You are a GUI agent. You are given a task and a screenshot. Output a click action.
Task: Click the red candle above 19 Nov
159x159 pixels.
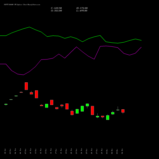click(x=67, y=106)
